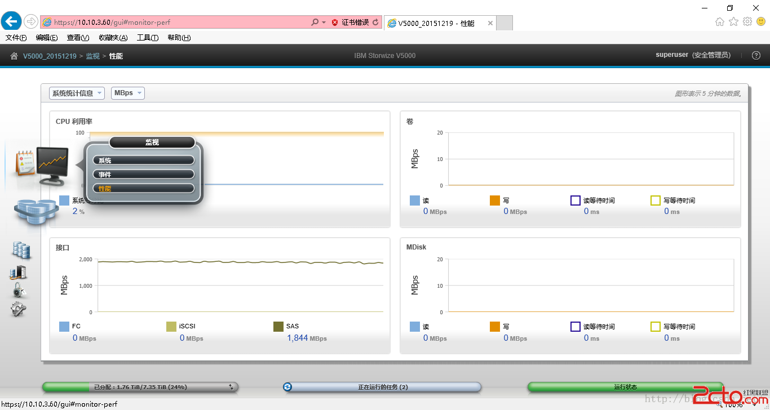Toggle the FC series legend box
Viewport: 770px width, 410px height.
64,327
